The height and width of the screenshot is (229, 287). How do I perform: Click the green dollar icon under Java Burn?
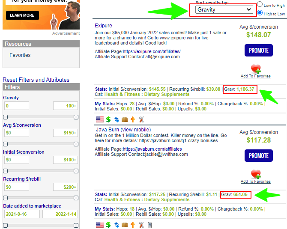tap(108, 225)
